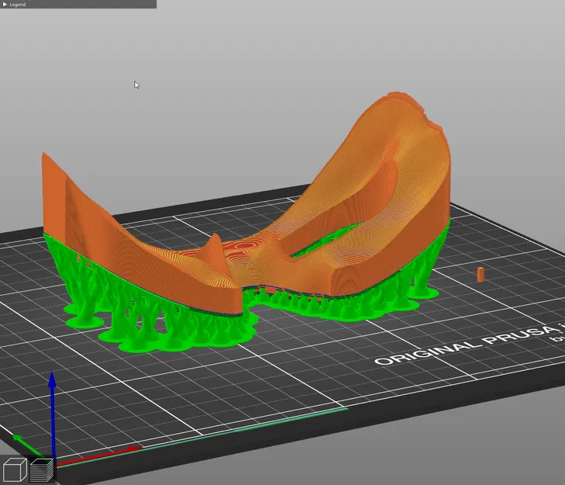Select the small orange cylinder object

(x=481, y=275)
